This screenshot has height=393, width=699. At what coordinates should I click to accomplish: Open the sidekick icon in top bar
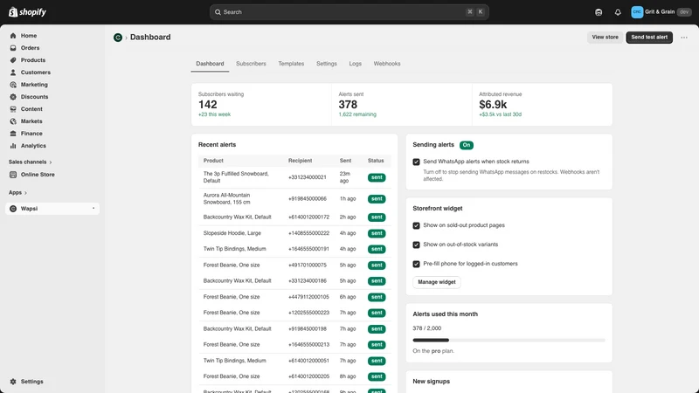599,12
